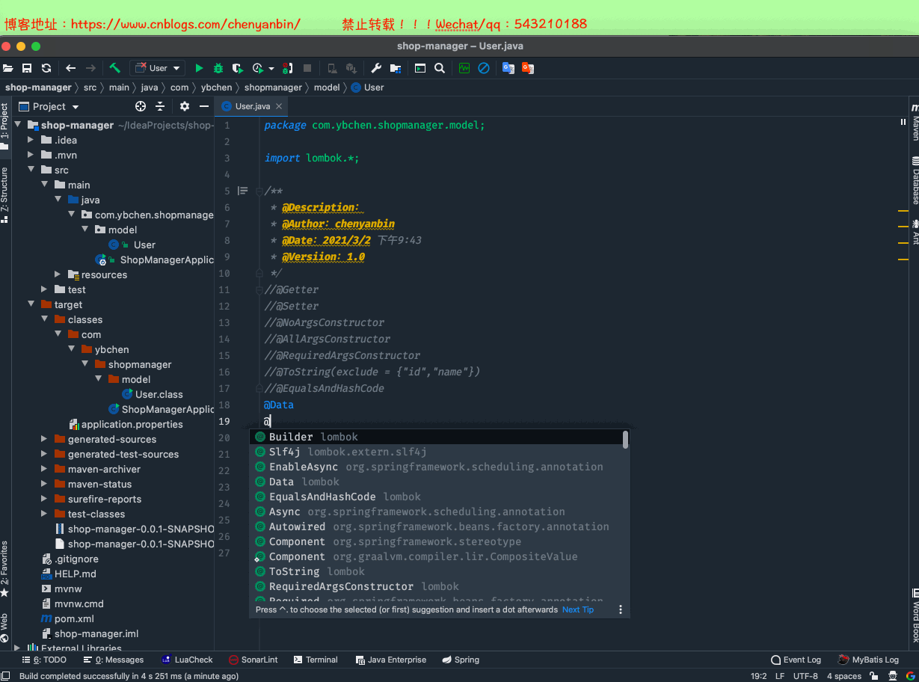Open the User run configuration dropdown

coord(157,68)
